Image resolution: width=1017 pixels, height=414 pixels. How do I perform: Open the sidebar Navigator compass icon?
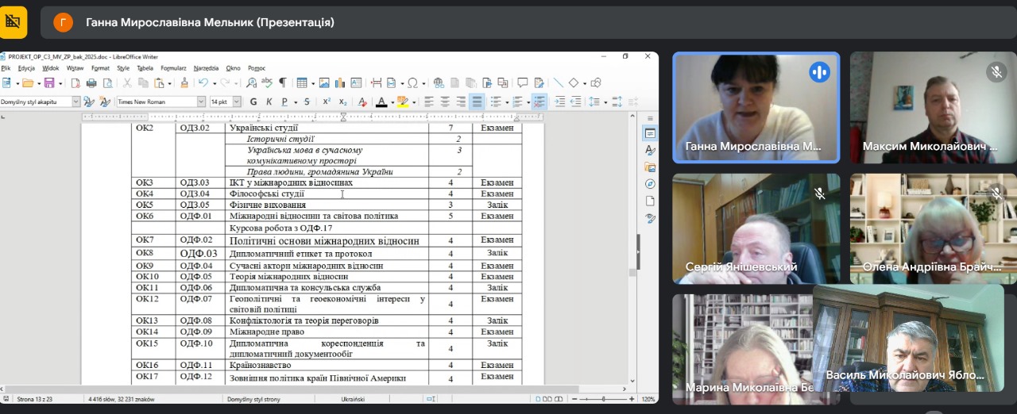[650, 184]
